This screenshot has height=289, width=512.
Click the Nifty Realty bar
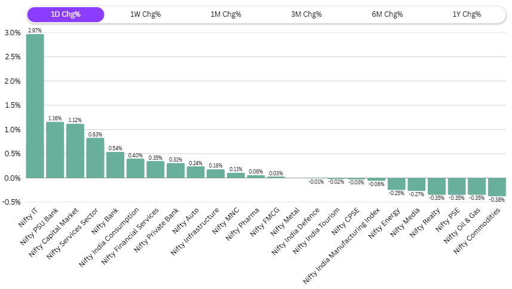(437, 186)
